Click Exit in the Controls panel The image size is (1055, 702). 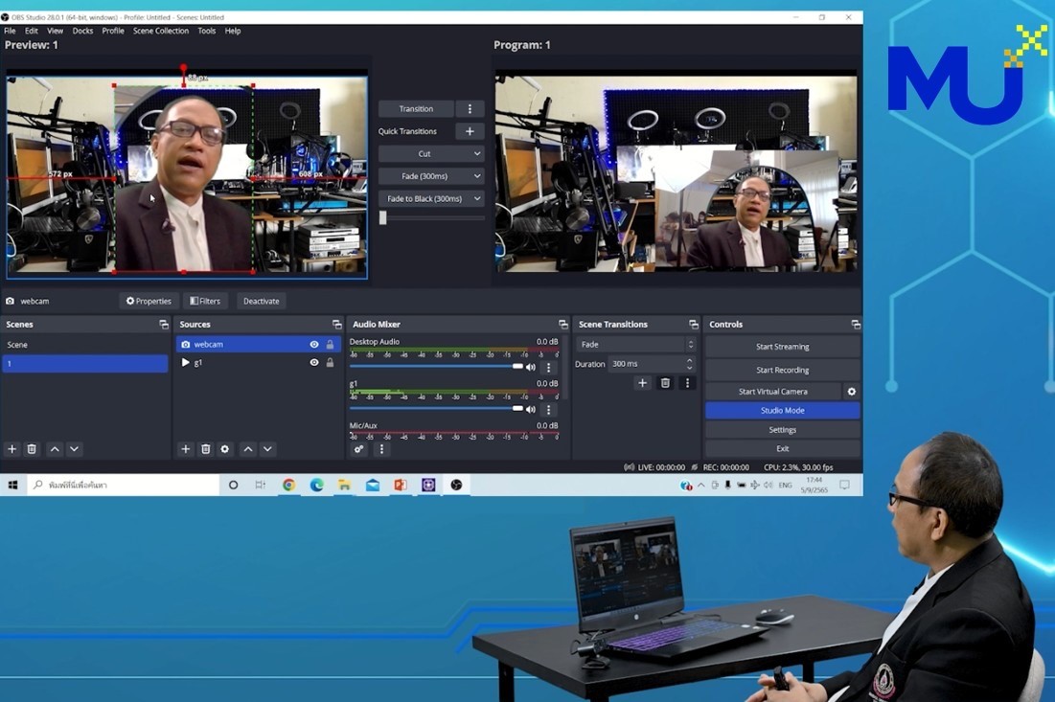[x=783, y=448]
